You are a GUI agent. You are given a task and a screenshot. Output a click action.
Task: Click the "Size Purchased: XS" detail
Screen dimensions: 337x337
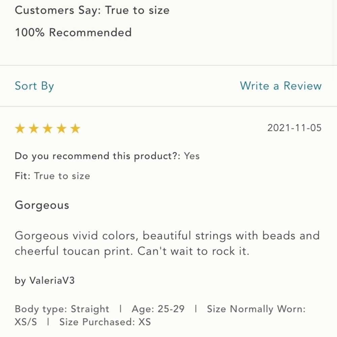pos(105,322)
